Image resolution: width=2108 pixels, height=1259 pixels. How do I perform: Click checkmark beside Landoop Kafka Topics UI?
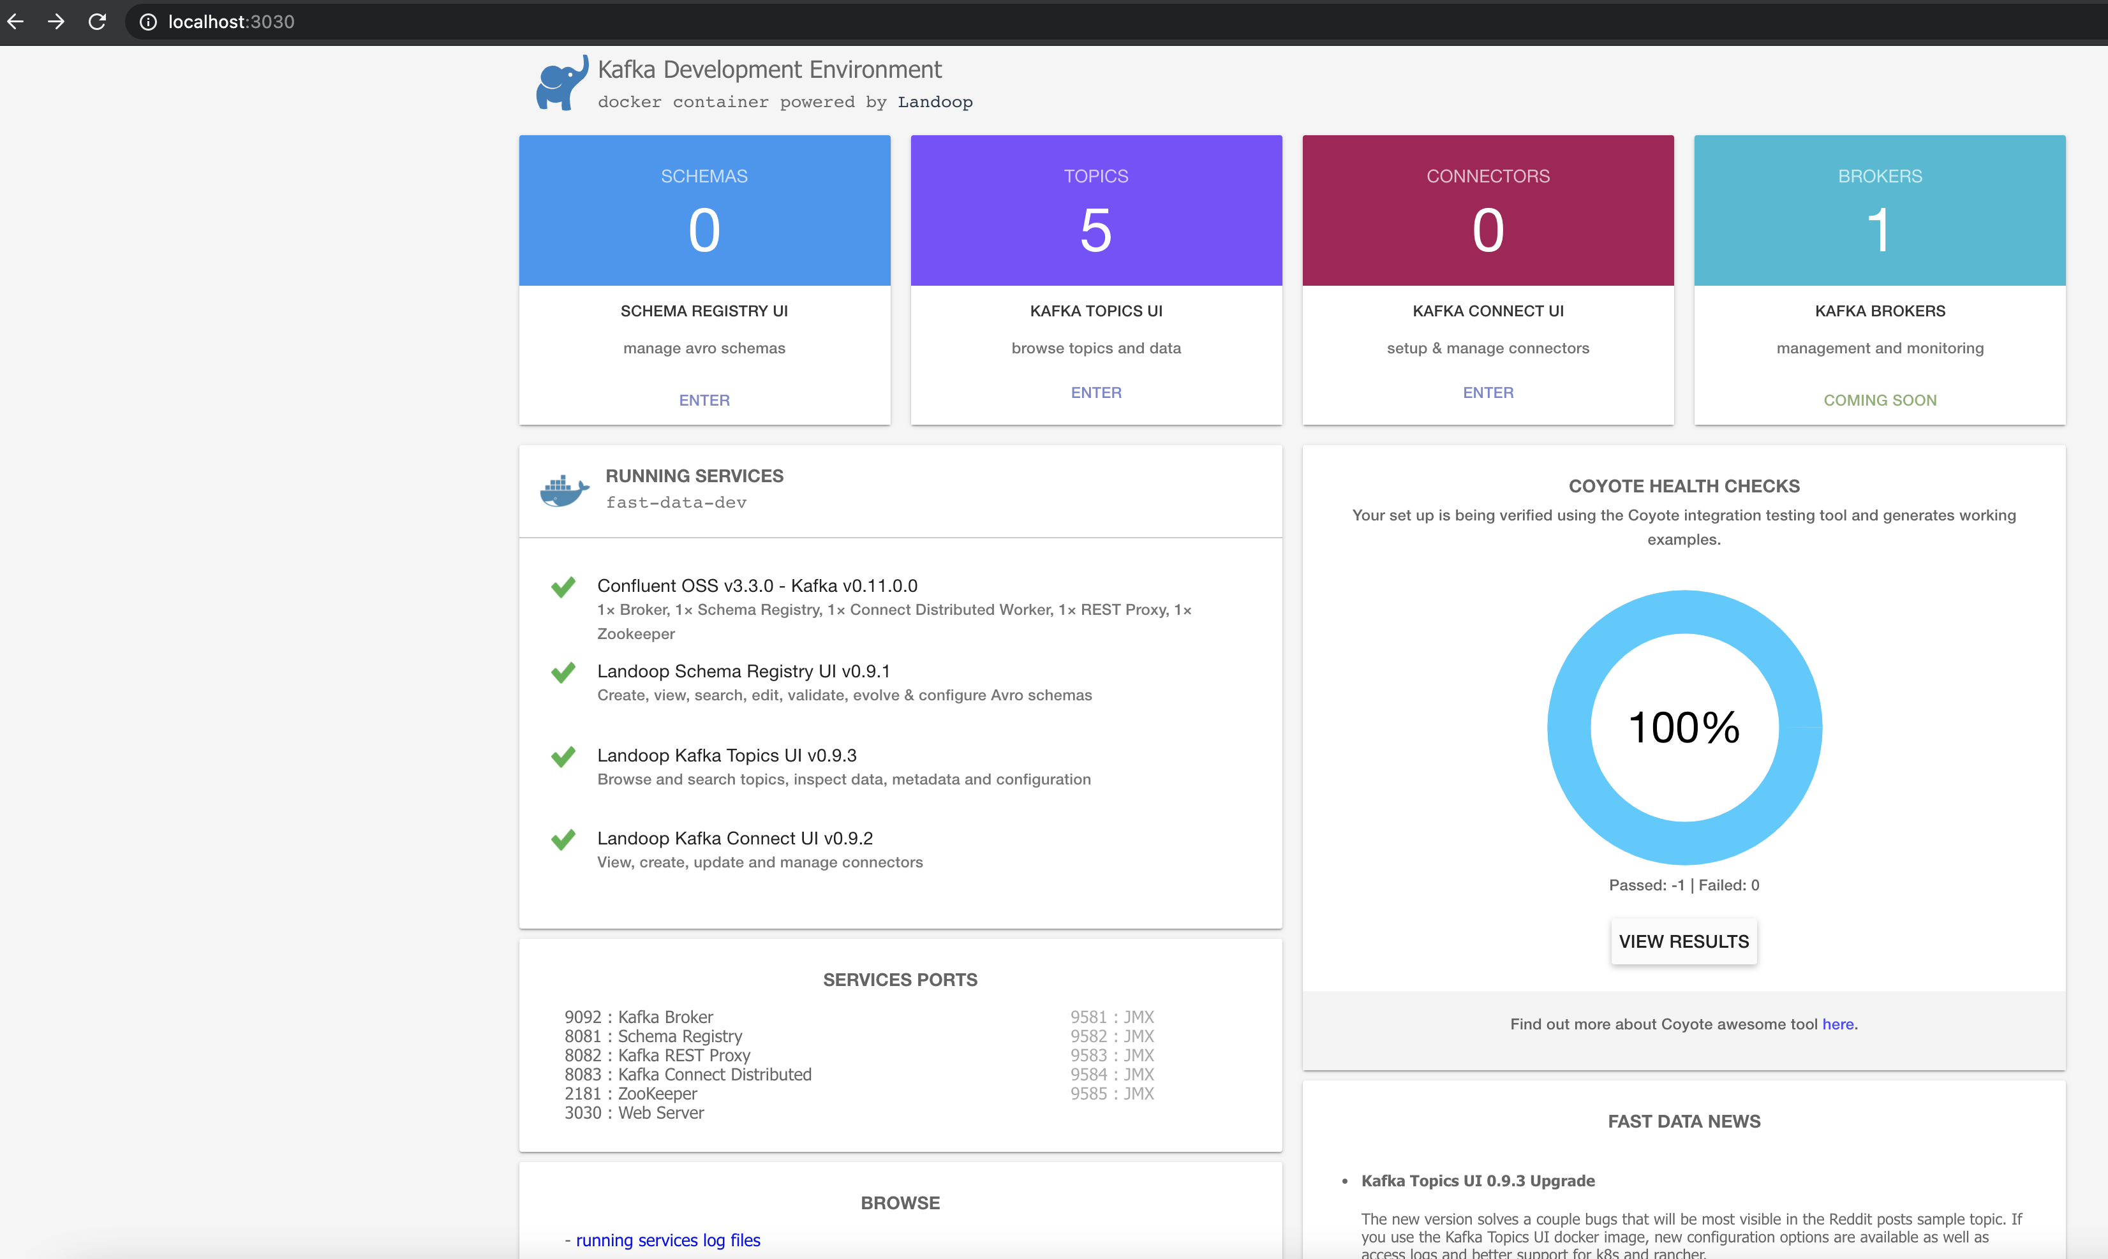point(563,756)
